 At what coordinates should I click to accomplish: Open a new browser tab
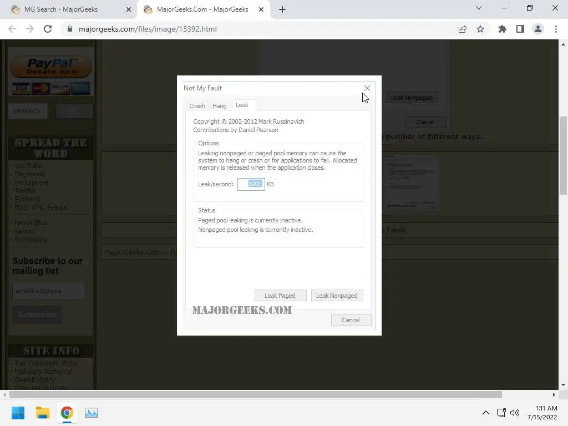coord(282,9)
